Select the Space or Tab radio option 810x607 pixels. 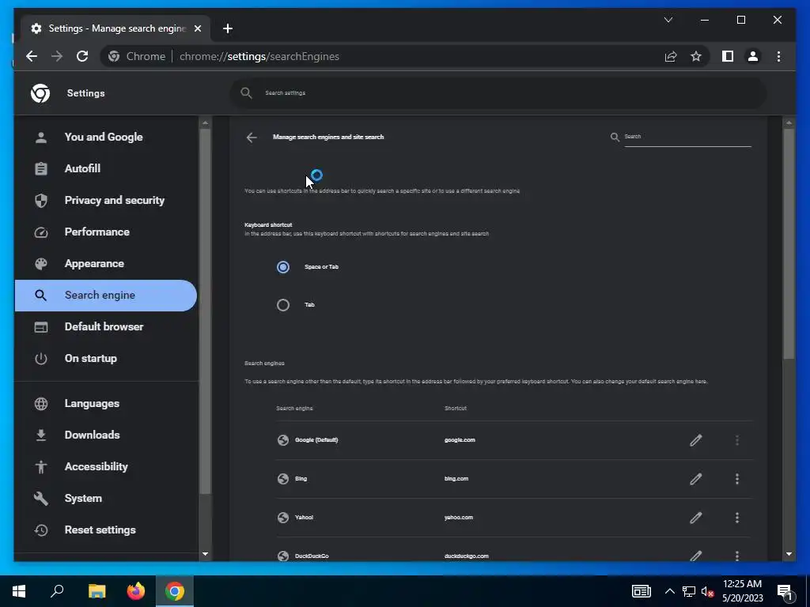[x=283, y=267]
